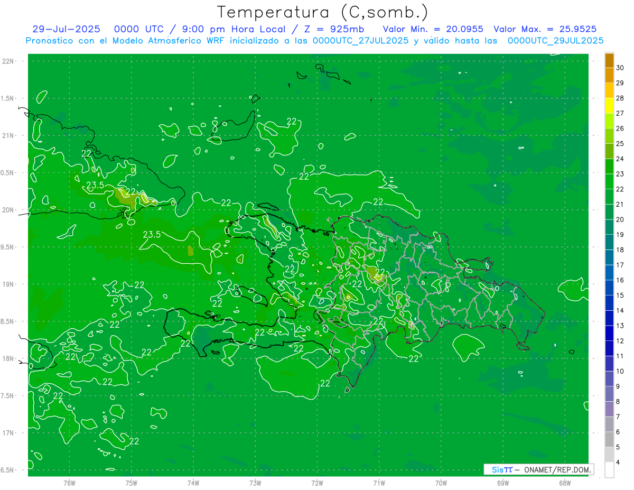Select "Valor Max. = 25.9525" text
Screen dimensions: 634x490
545,29
